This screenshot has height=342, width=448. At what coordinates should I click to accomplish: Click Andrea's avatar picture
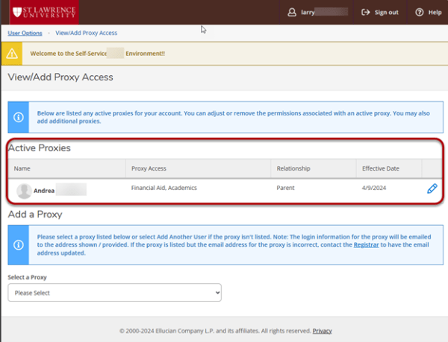click(24, 191)
